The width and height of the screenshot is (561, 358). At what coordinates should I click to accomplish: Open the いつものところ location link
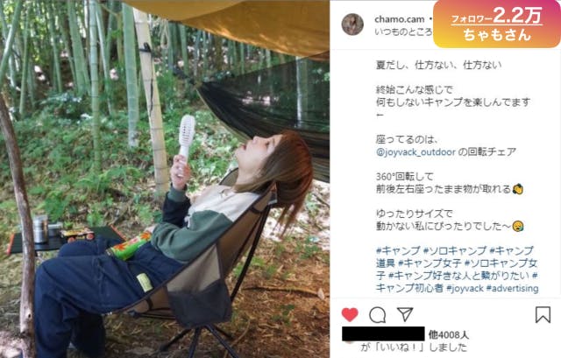[403, 32]
